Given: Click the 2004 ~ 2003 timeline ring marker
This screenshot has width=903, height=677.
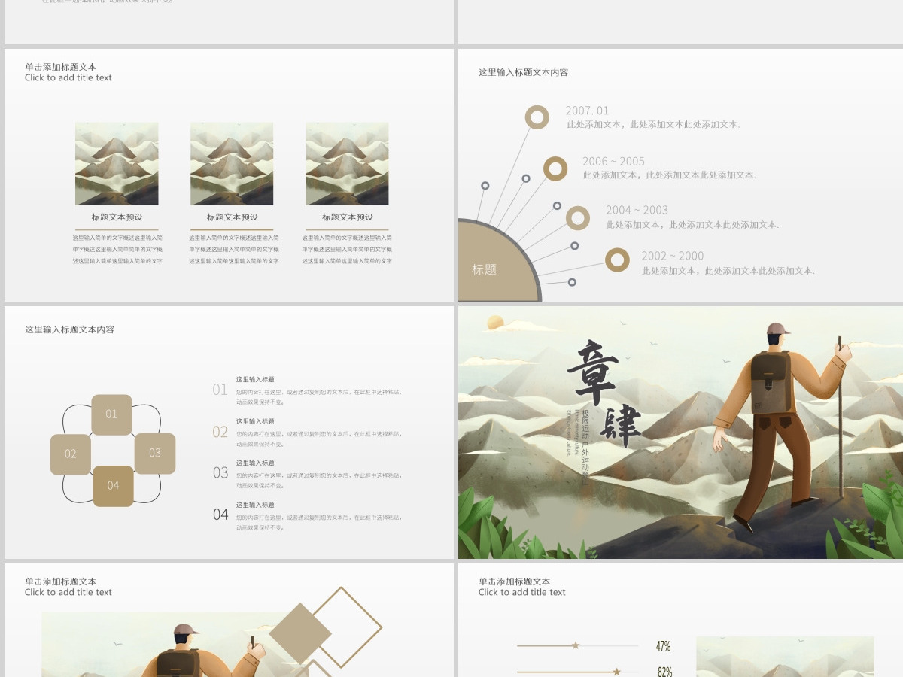Looking at the screenshot, I should [578, 218].
